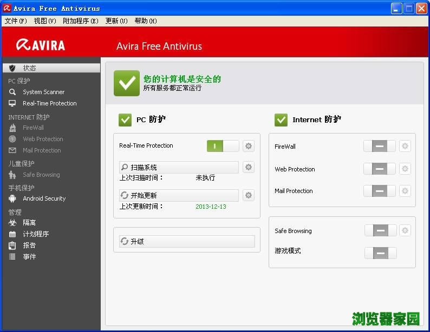Toggle the Safe Browsing switch

pos(381,230)
